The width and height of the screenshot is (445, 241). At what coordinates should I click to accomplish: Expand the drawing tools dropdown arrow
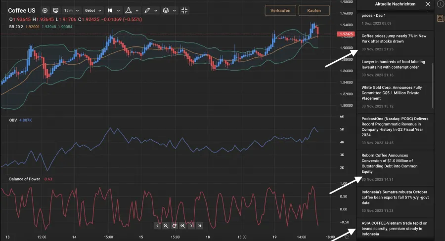pyautogui.click(x=156, y=10)
